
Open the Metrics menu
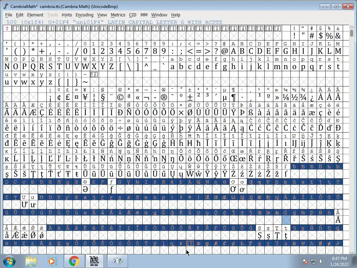click(x=118, y=15)
